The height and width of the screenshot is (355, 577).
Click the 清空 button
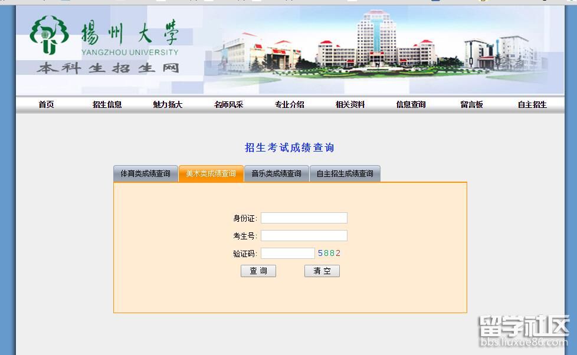(322, 271)
